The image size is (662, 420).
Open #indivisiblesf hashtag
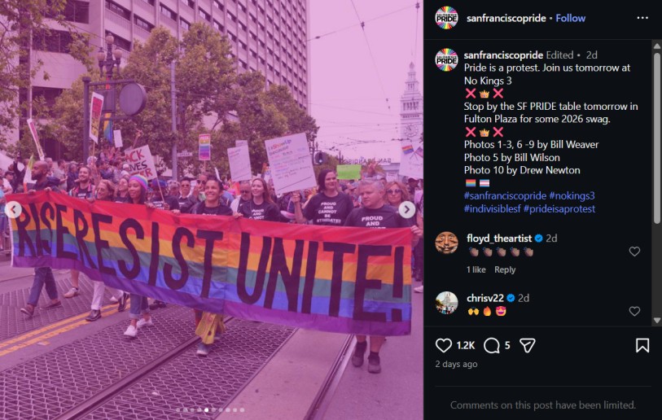tap(492, 208)
